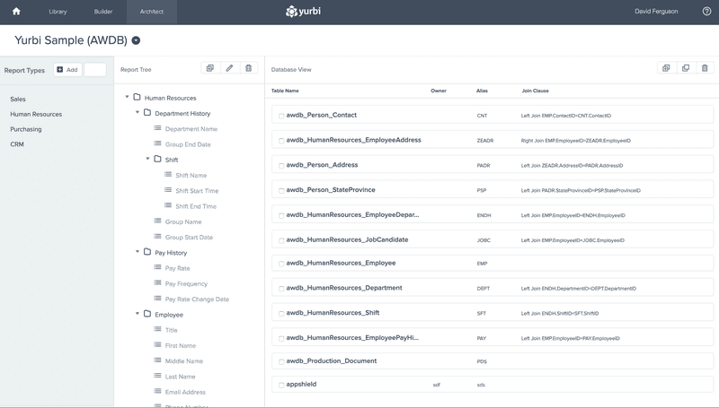Click the Table Name column header
Image resolution: width=719 pixels, height=408 pixels.
pos(285,91)
